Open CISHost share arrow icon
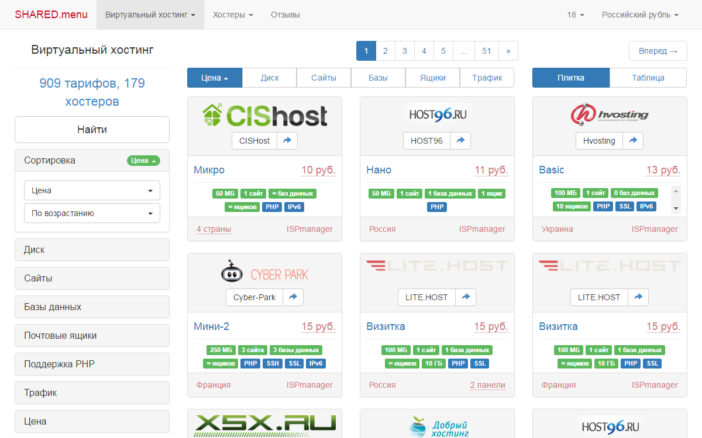Viewport: 702px width, 438px height. coord(287,141)
